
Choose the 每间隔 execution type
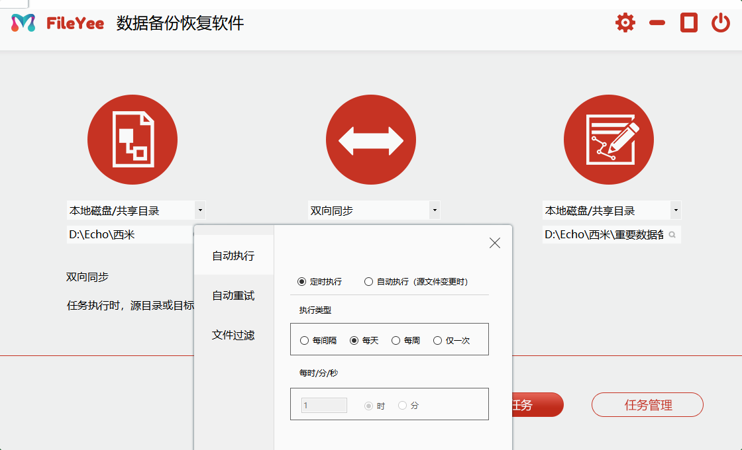(305, 341)
